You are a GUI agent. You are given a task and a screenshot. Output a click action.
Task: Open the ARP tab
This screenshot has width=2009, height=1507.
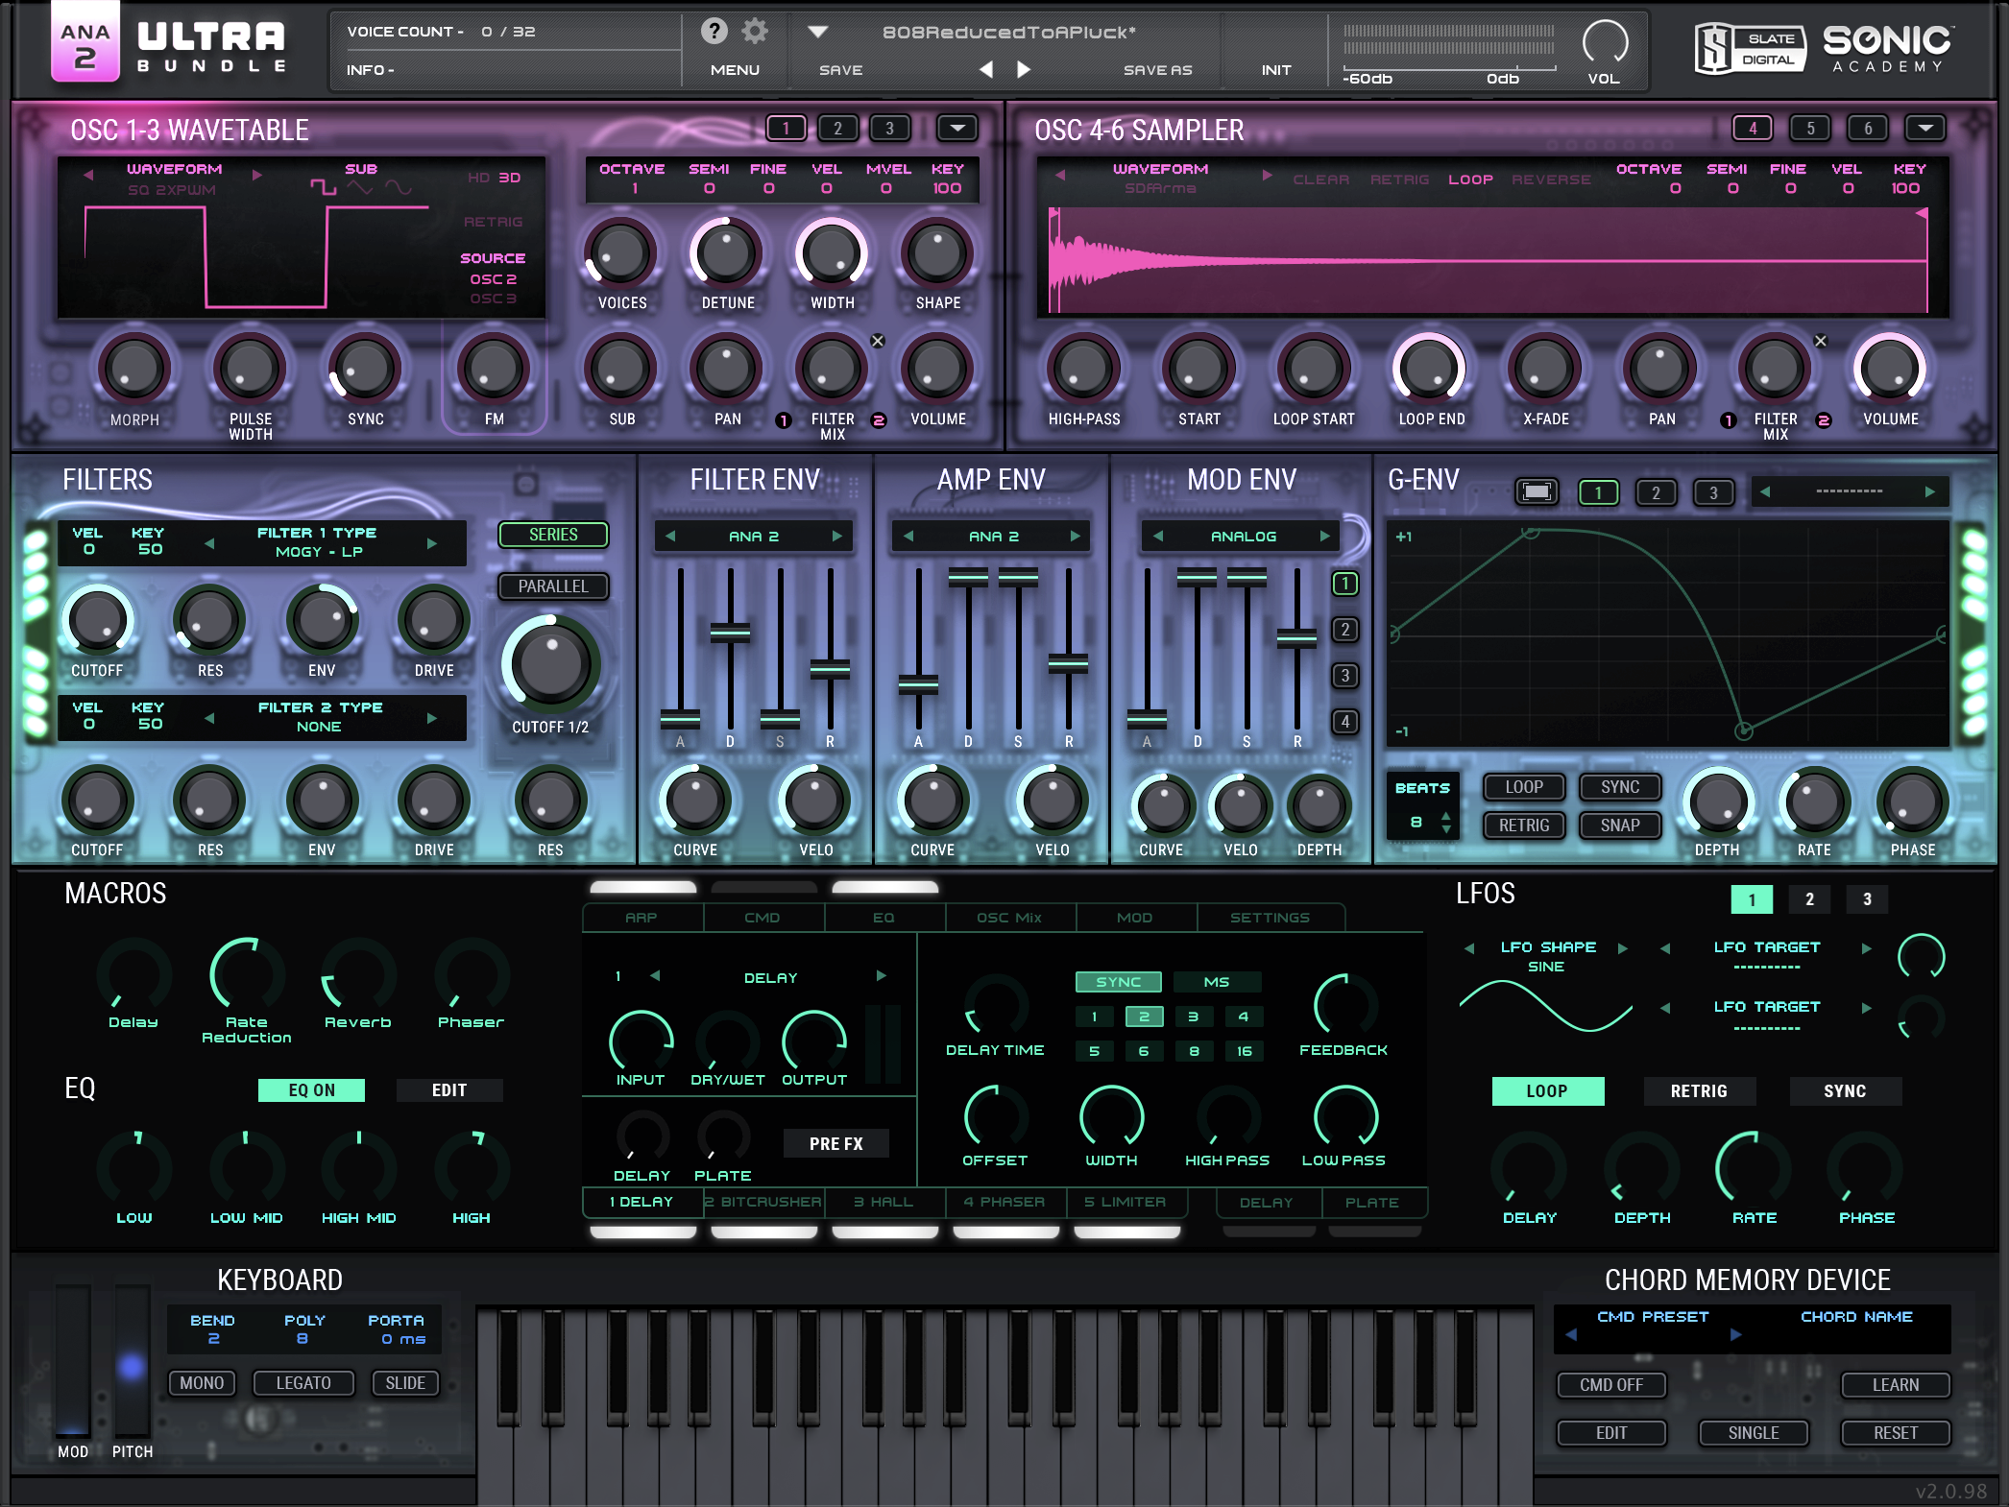(x=641, y=918)
